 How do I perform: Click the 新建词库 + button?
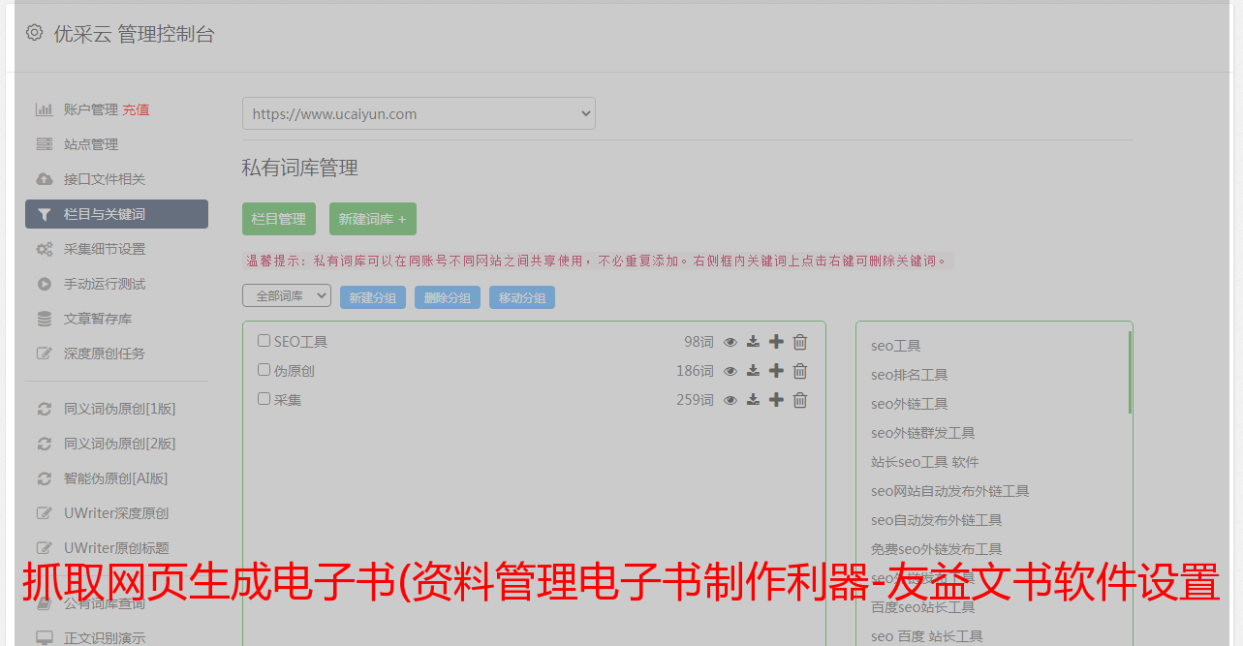coord(372,219)
